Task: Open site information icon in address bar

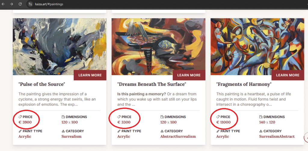Action: click(x=30, y=4)
